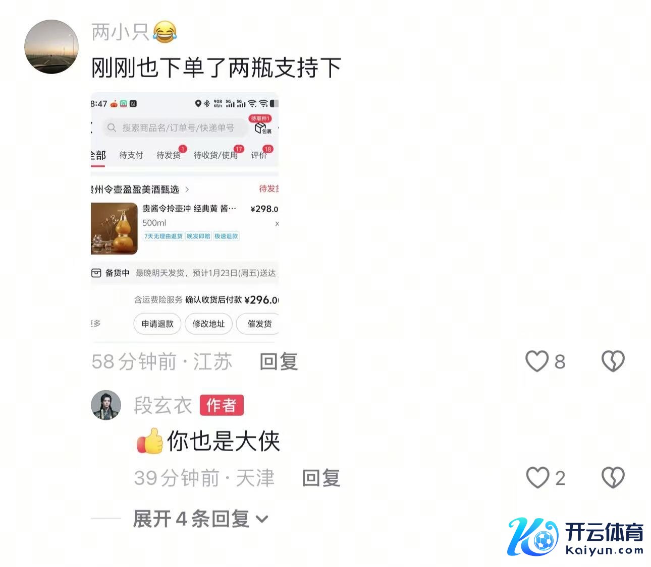Reply to the 两小只 comment
651x567 pixels.
pos(279,361)
